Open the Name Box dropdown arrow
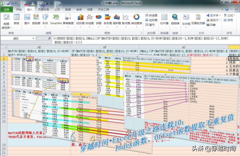 (33, 38)
